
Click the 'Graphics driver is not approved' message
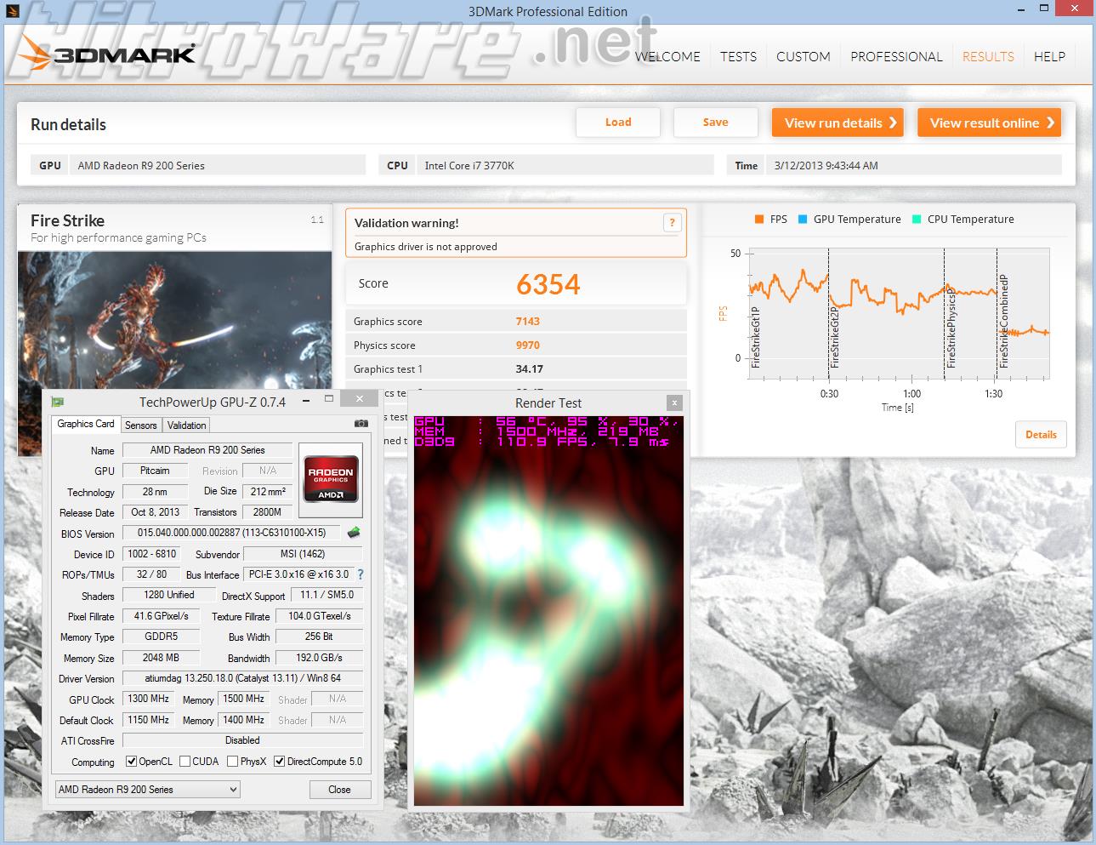coord(425,247)
